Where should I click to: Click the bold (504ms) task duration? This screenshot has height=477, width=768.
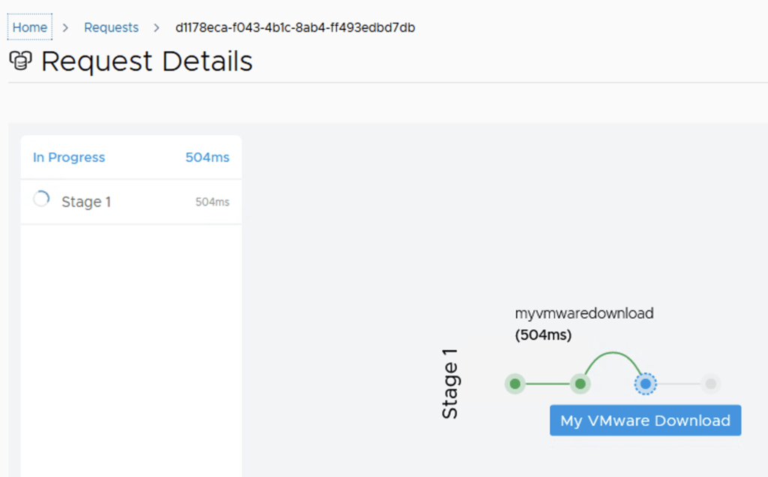[543, 335]
